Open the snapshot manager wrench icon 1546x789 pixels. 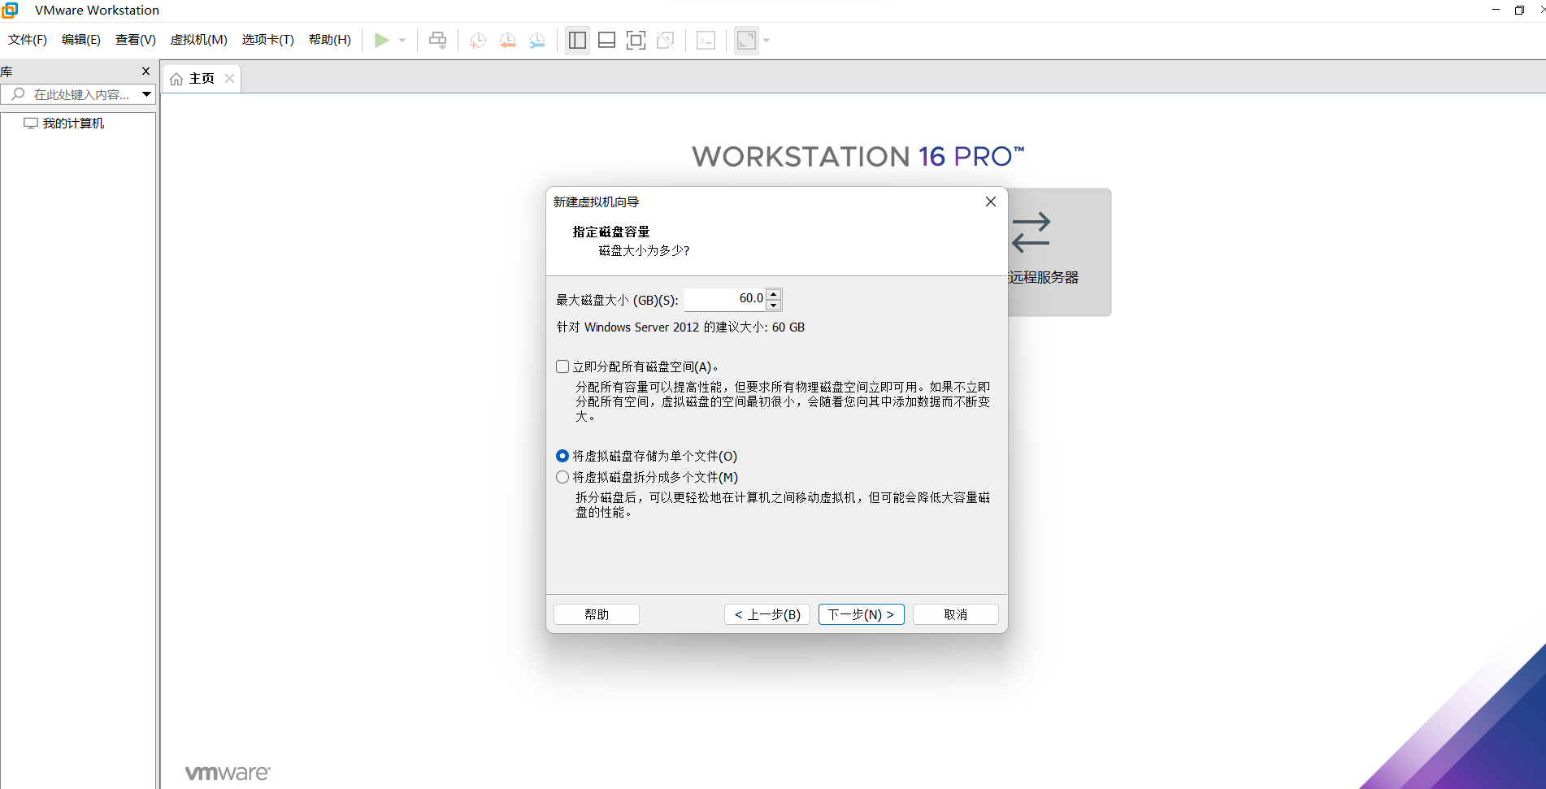point(537,40)
